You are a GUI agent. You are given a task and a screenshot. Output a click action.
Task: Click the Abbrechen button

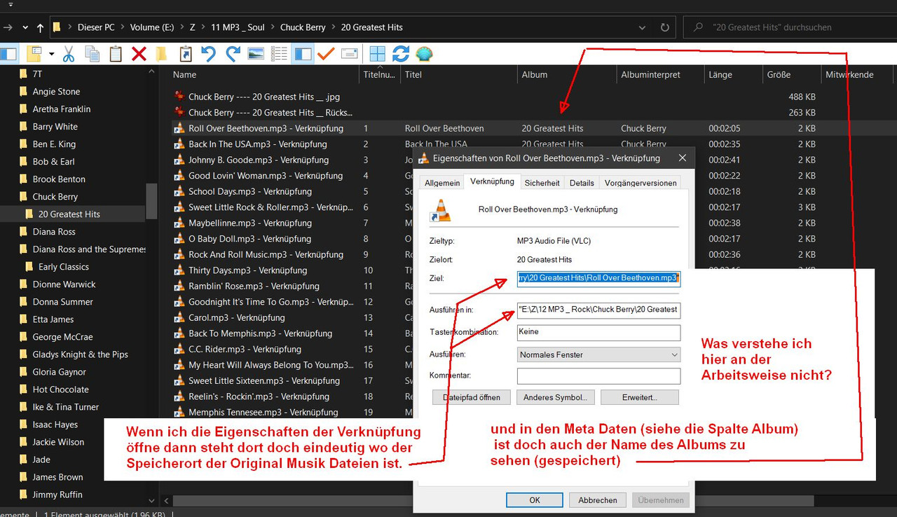coord(598,500)
